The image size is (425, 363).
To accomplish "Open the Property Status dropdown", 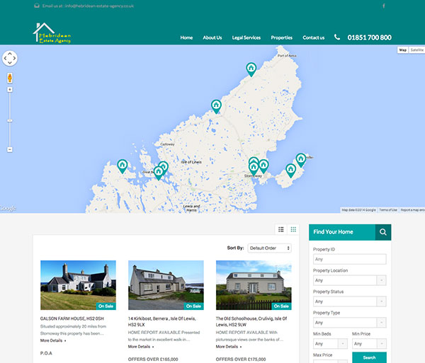I will (350, 301).
